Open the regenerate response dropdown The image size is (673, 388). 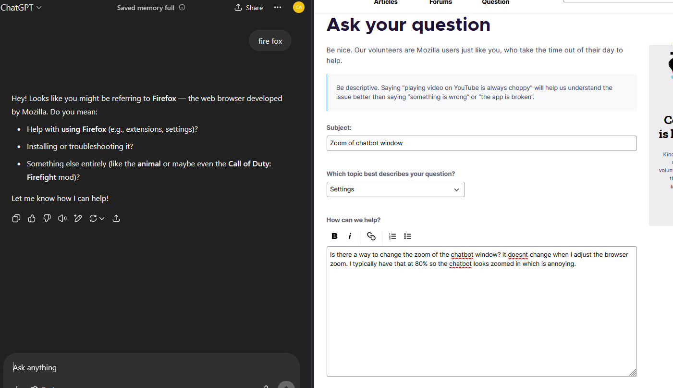pyautogui.click(x=97, y=218)
